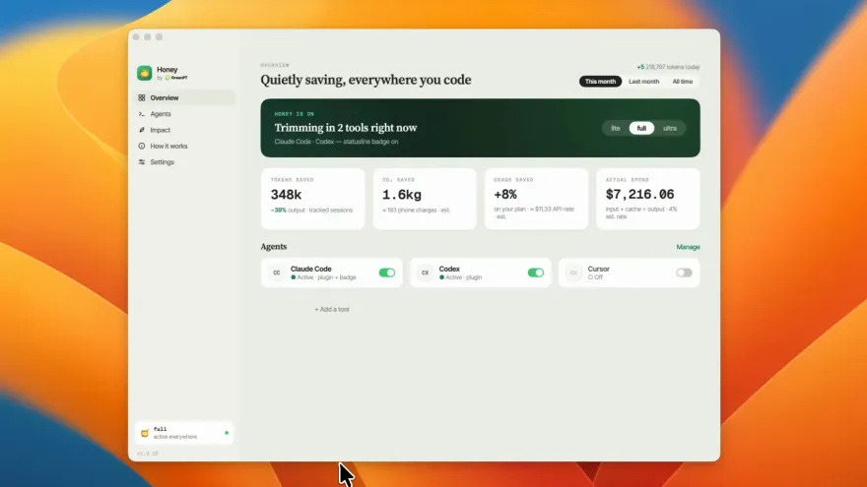Click the full active everywhere status card

(183, 433)
